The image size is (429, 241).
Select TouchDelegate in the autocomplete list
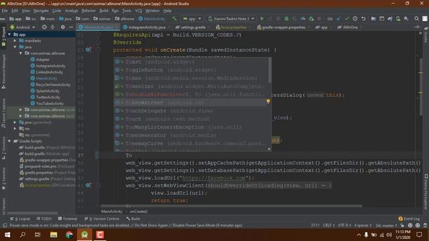pyautogui.click(x=192, y=110)
